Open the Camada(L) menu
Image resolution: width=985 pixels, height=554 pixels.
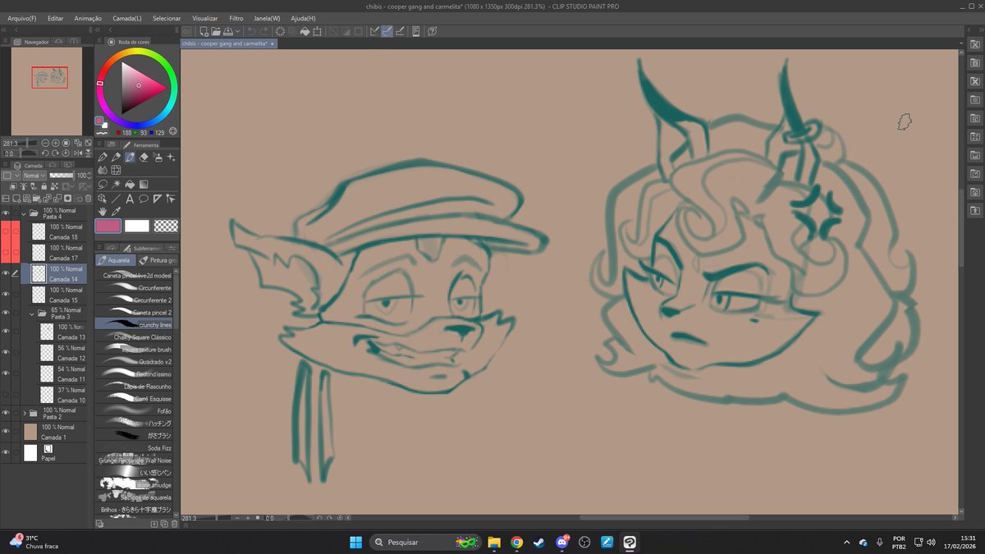click(126, 17)
